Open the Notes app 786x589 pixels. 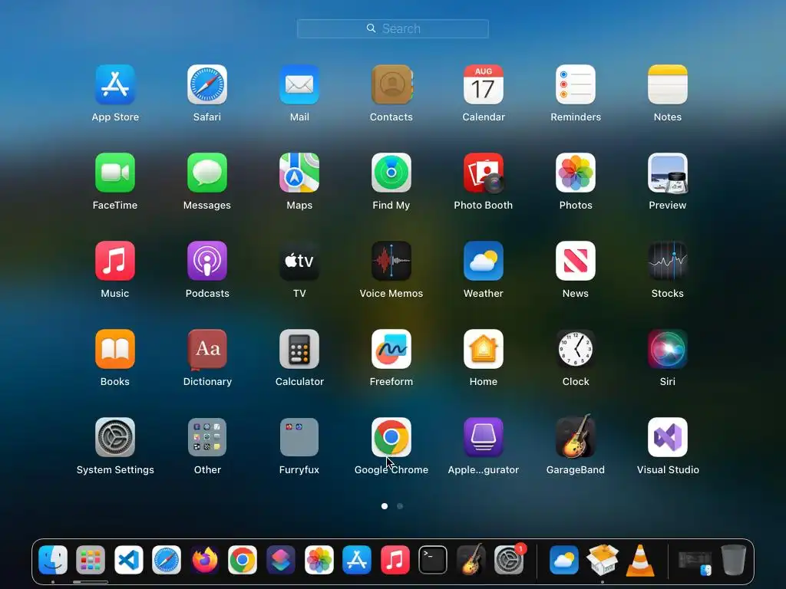[x=668, y=84]
